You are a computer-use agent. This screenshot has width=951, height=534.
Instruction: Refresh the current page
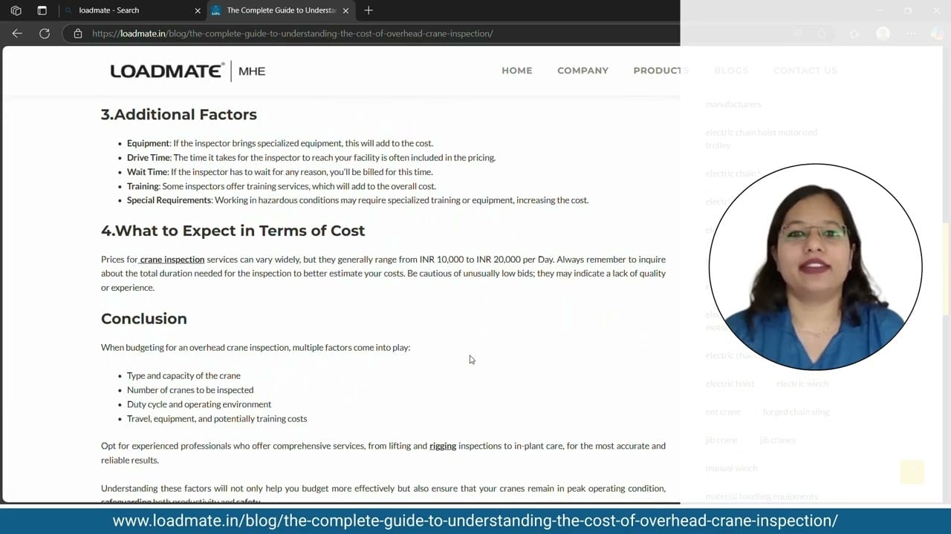[x=45, y=33]
